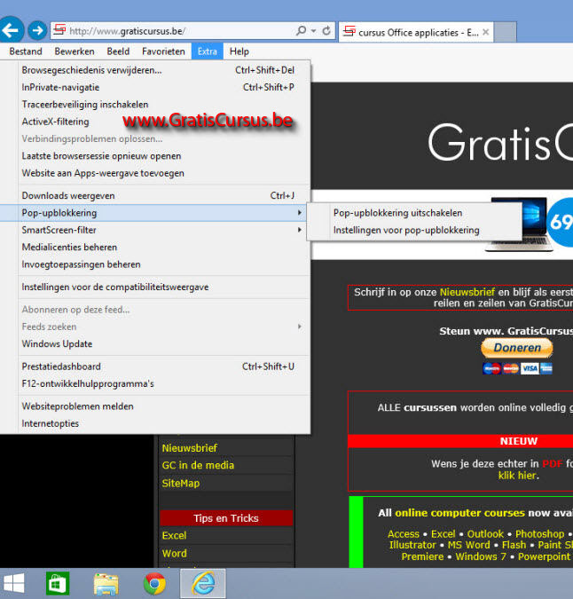Select the cursus Office applicaties tab
This screenshot has height=599, width=573.
pos(416,32)
